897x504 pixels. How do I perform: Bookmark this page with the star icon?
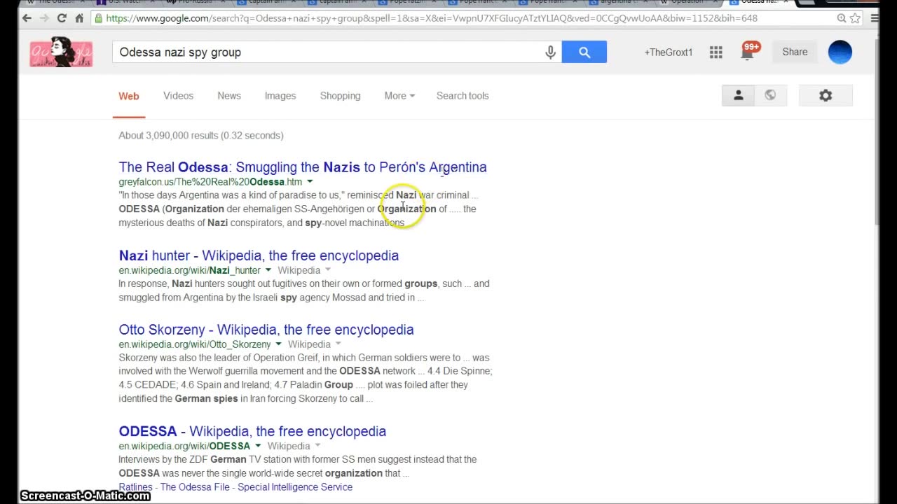(855, 18)
